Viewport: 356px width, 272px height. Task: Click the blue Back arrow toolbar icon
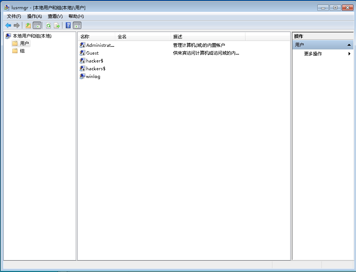pyautogui.click(x=8, y=25)
